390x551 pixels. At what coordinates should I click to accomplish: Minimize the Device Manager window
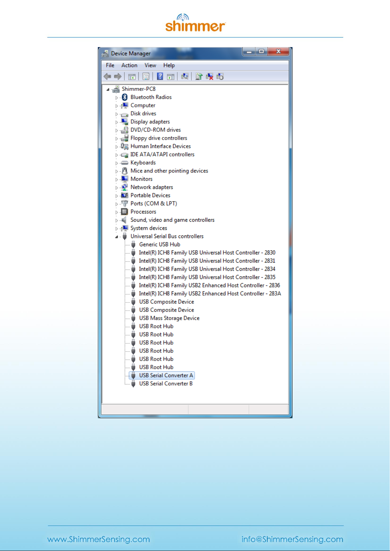point(249,51)
